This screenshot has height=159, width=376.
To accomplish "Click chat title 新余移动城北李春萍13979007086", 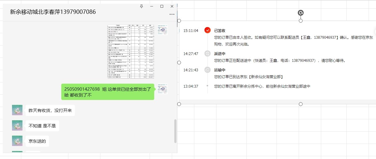I will point(53,12).
